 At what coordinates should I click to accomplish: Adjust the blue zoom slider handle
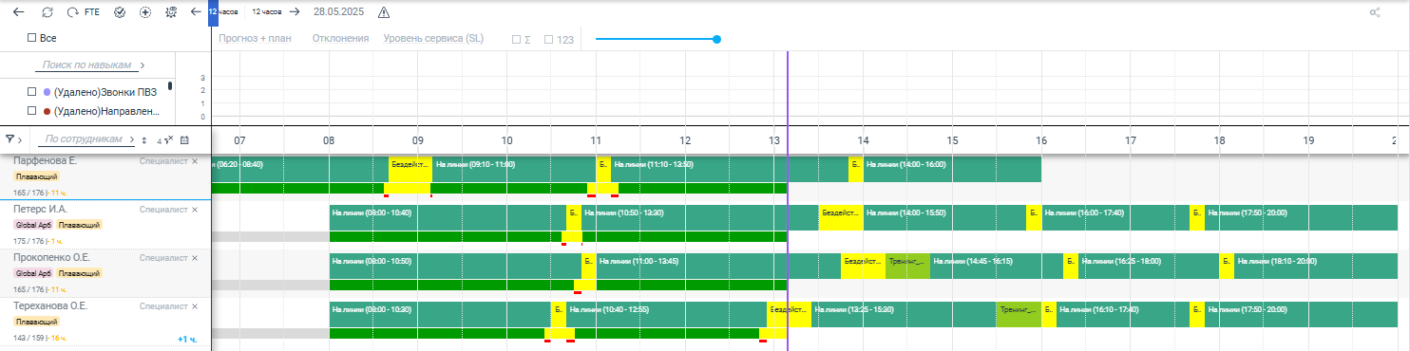(x=716, y=39)
